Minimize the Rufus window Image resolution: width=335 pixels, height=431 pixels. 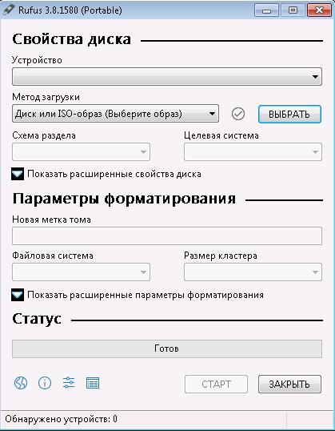(266, 10)
